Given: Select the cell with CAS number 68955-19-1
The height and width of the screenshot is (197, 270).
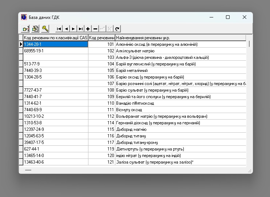Looking at the screenshot, I should (55, 51).
